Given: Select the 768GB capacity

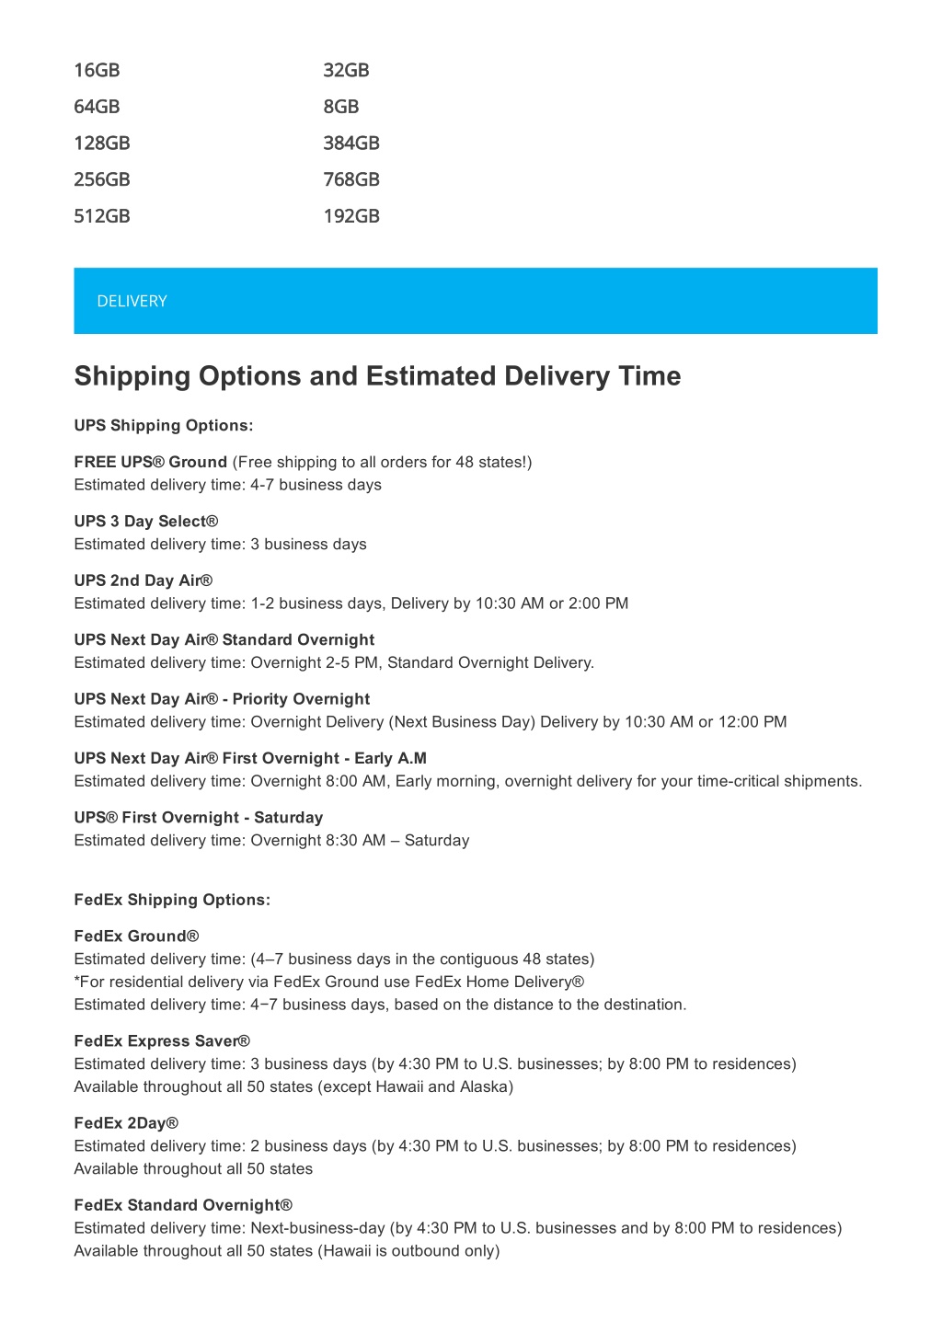Looking at the screenshot, I should point(351,180).
